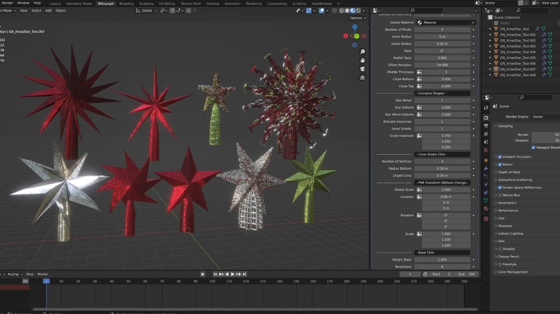Screen dimensions: 560x314
Task: Click the blue Z axis on navigation gizmo
Action: (354, 27)
